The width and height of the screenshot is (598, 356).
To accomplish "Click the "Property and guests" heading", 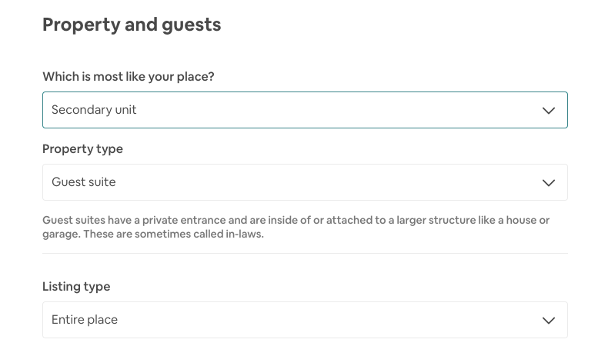I will pyautogui.click(x=132, y=25).
